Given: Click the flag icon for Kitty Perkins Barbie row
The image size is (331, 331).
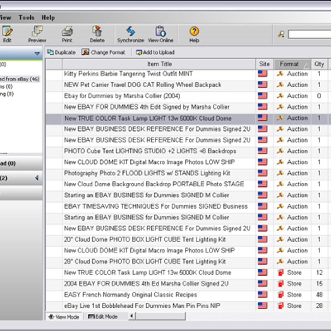Looking at the screenshot, I should click(262, 73).
